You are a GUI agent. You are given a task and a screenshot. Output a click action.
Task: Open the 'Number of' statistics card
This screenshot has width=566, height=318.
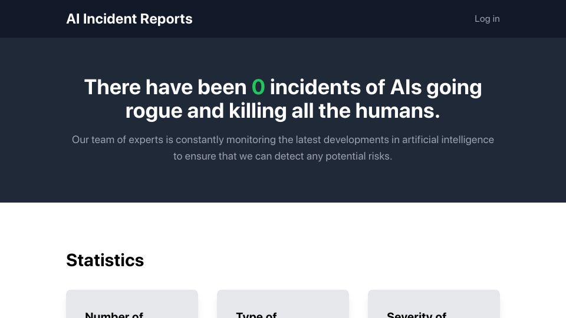pos(132,304)
